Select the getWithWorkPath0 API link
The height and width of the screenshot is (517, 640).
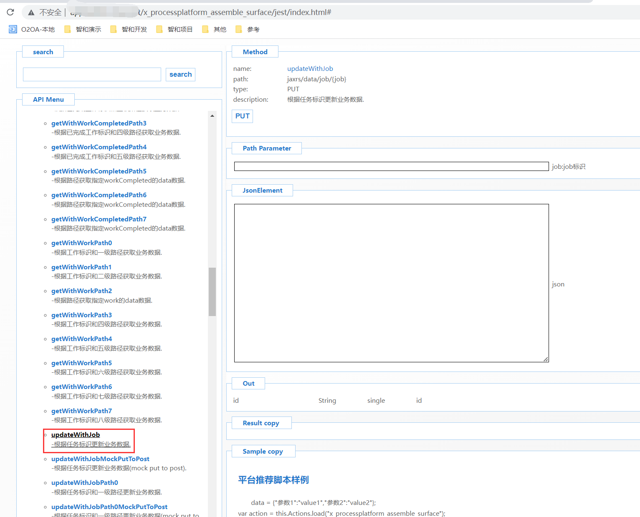[82, 243]
